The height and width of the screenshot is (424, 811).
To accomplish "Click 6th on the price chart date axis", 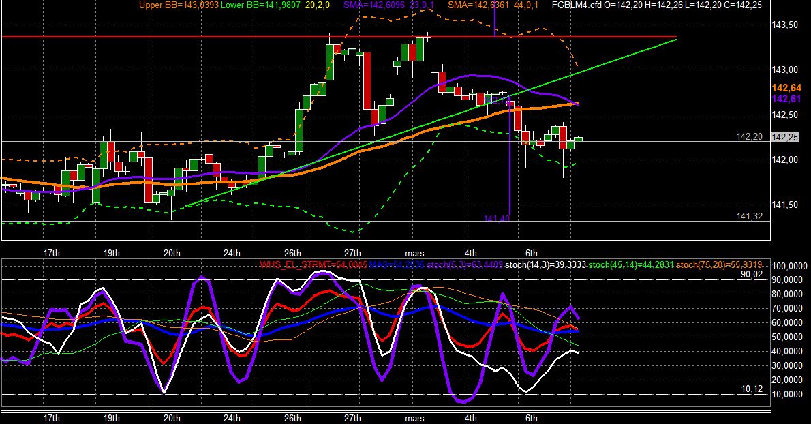I will point(531,254).
